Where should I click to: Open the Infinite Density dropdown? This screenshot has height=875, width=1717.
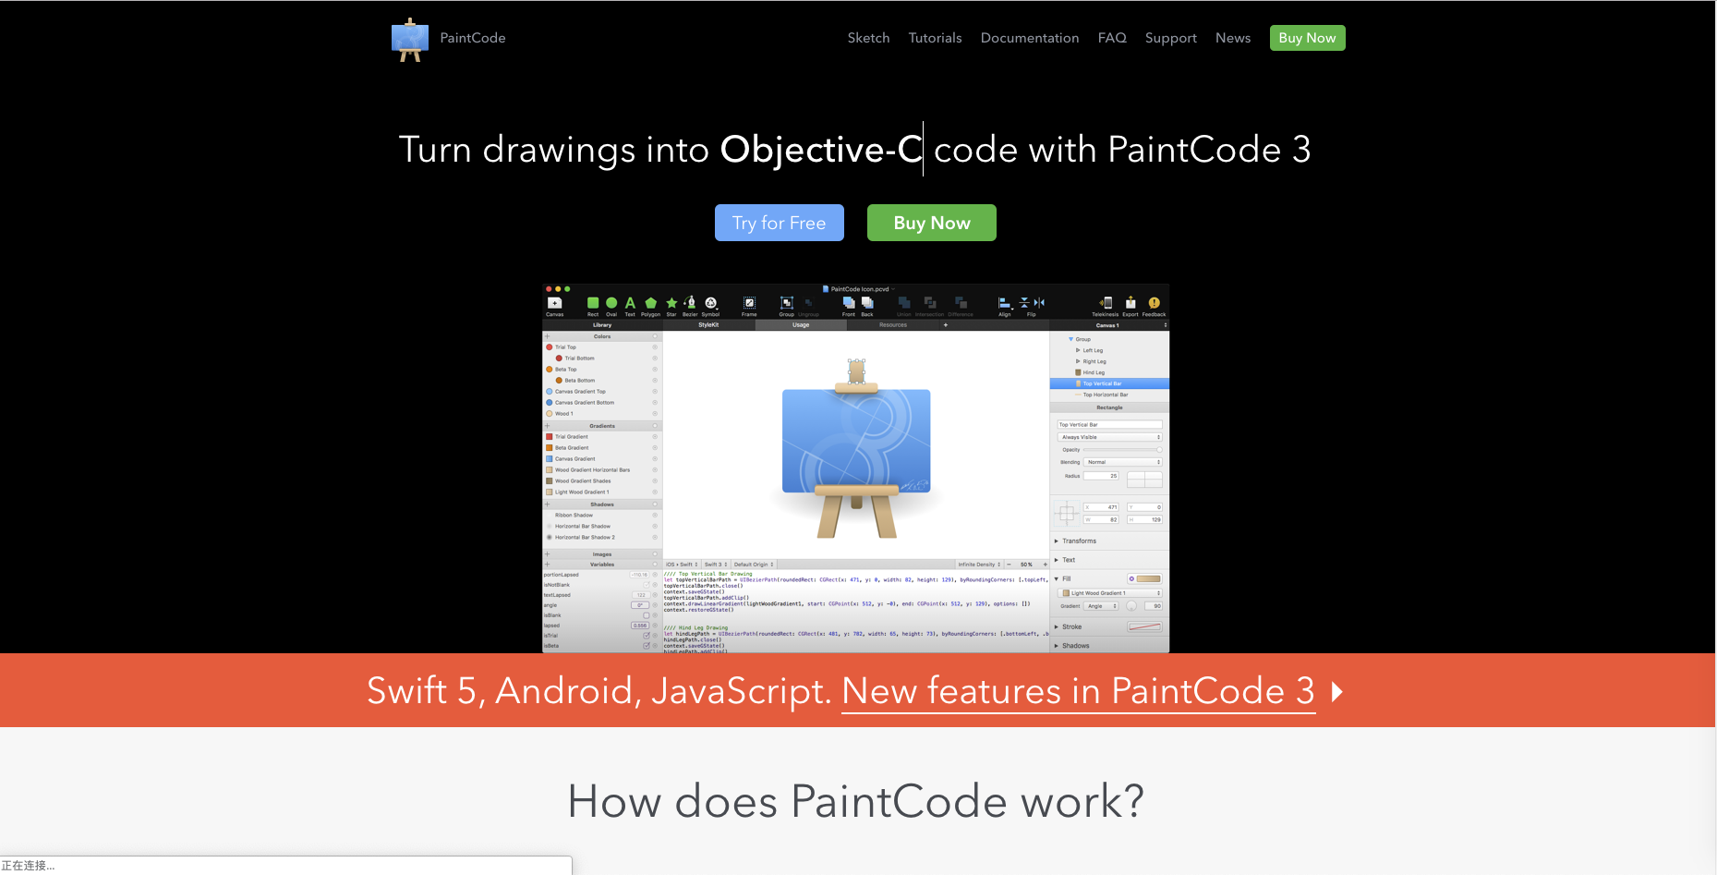(979, 565)
